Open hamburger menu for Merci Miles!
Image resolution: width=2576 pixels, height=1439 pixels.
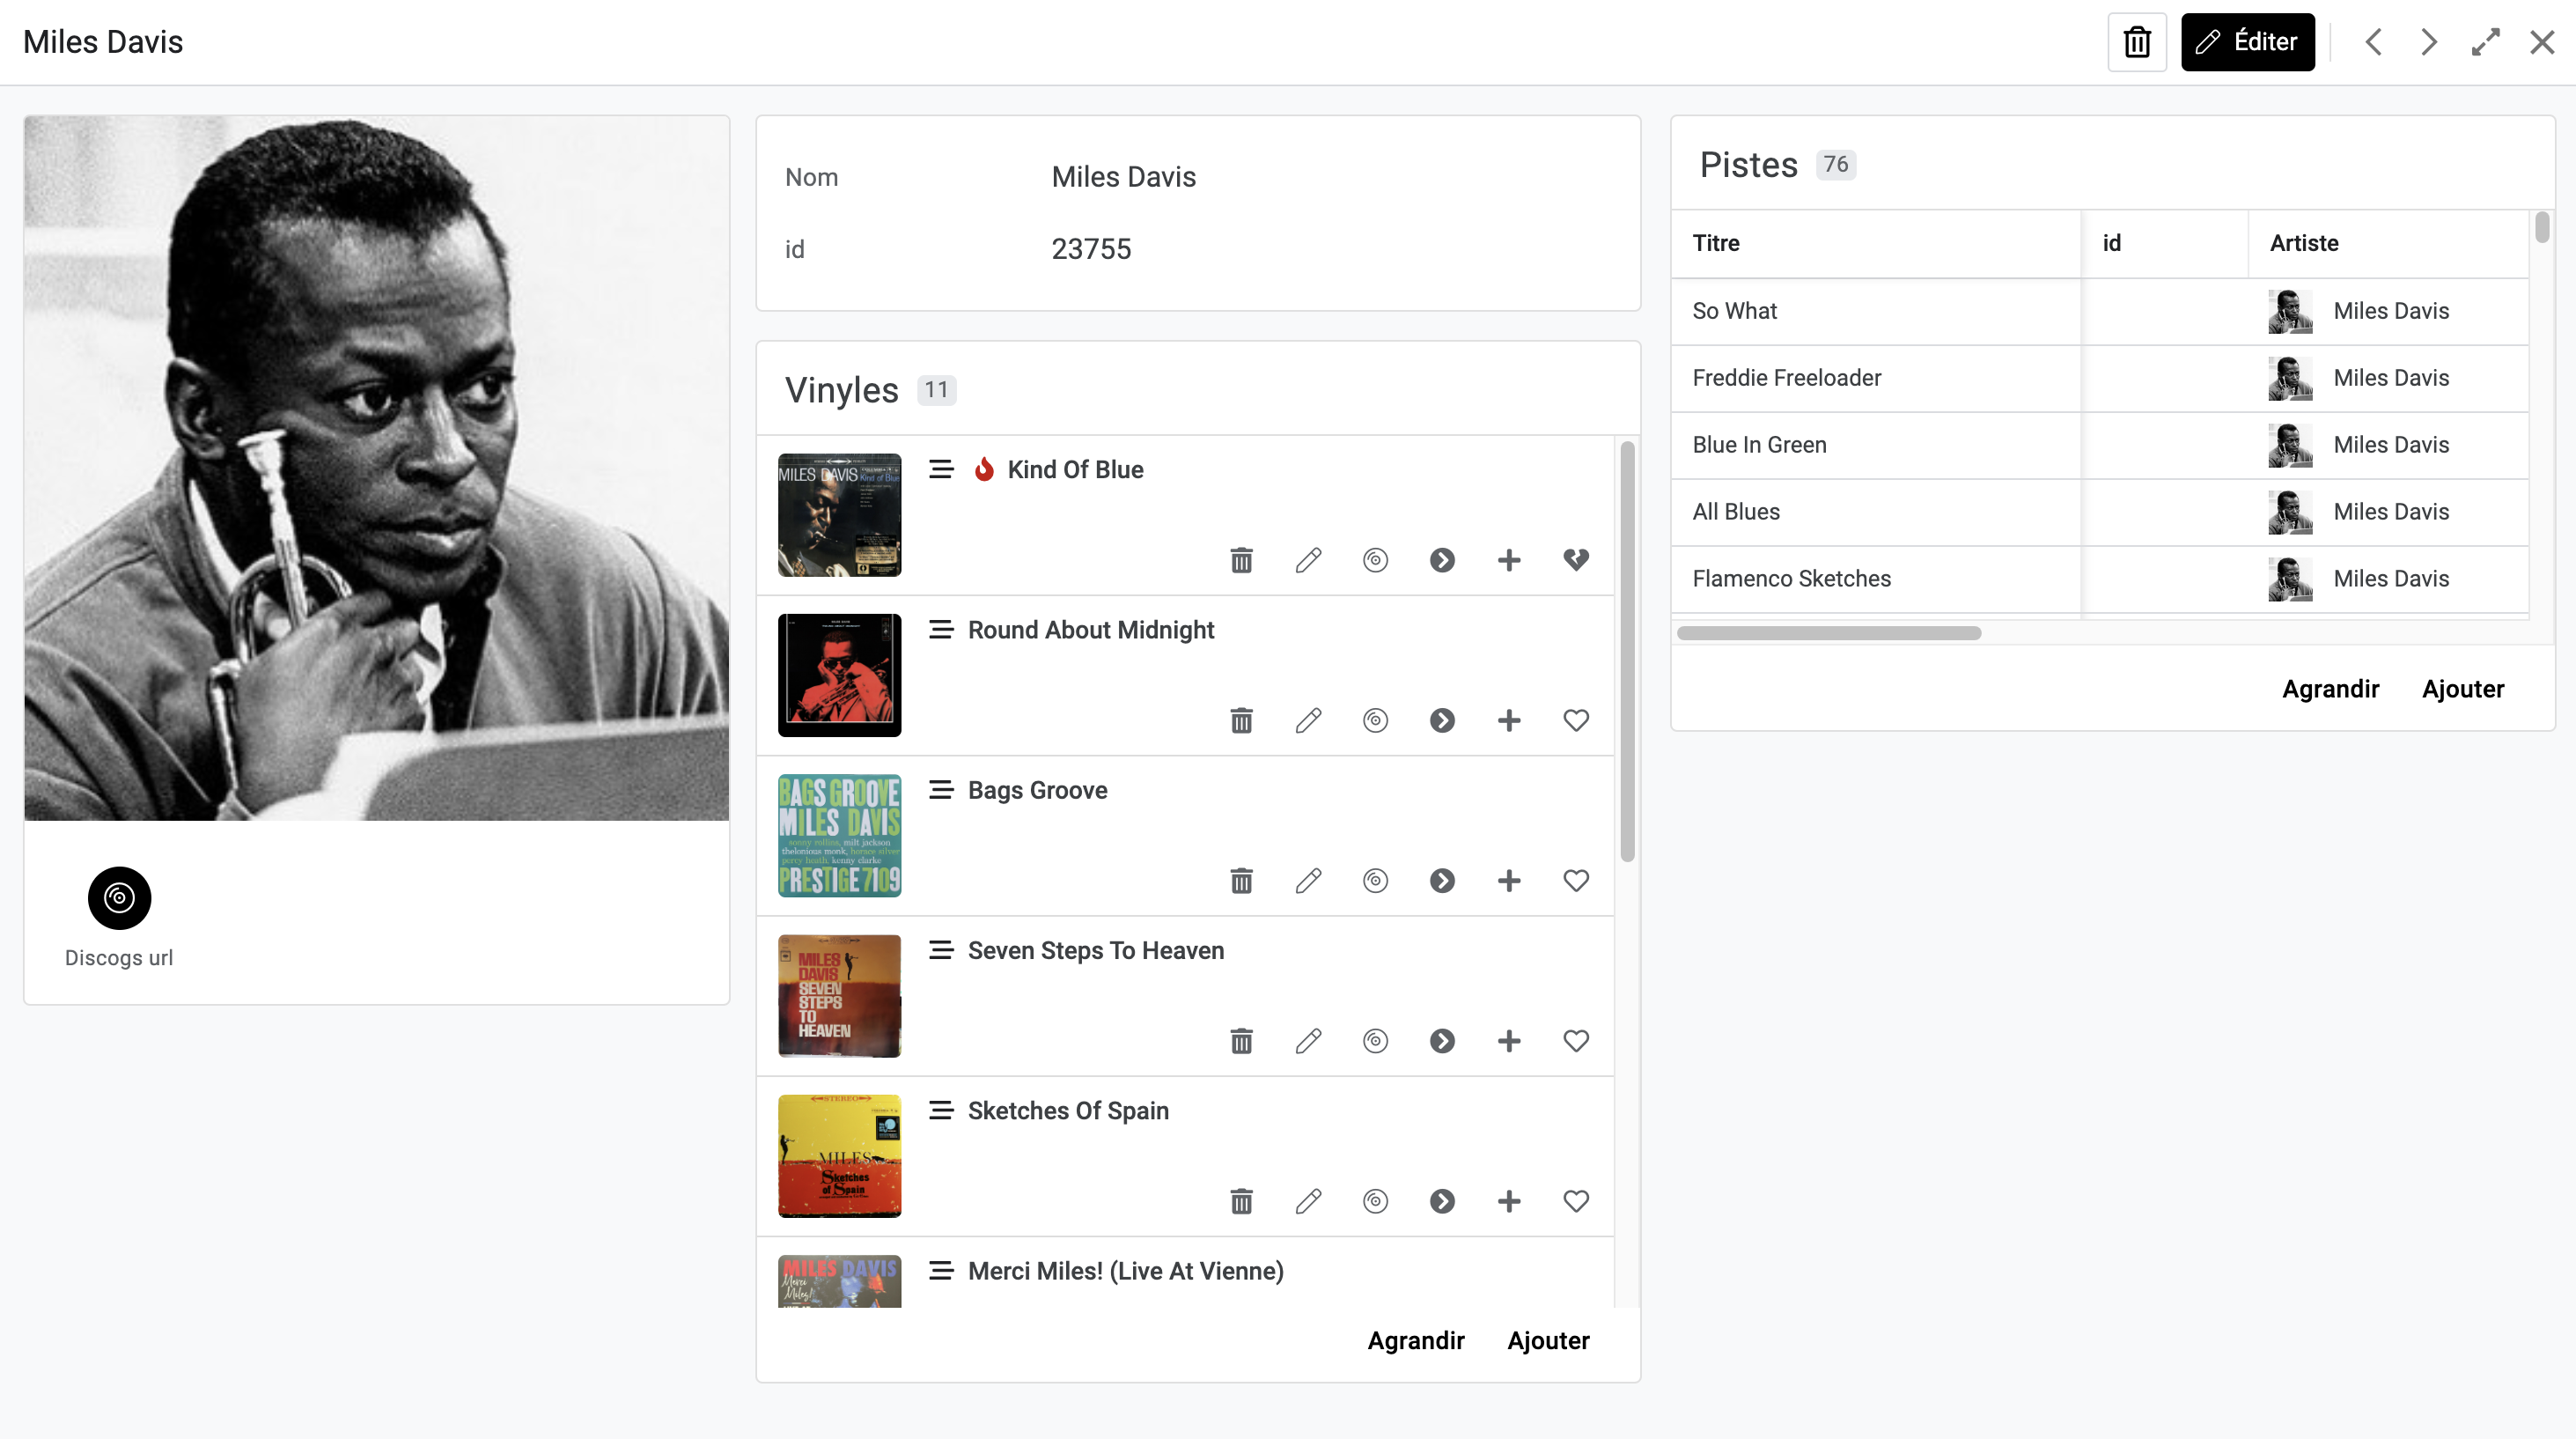tap(940, 1270)
